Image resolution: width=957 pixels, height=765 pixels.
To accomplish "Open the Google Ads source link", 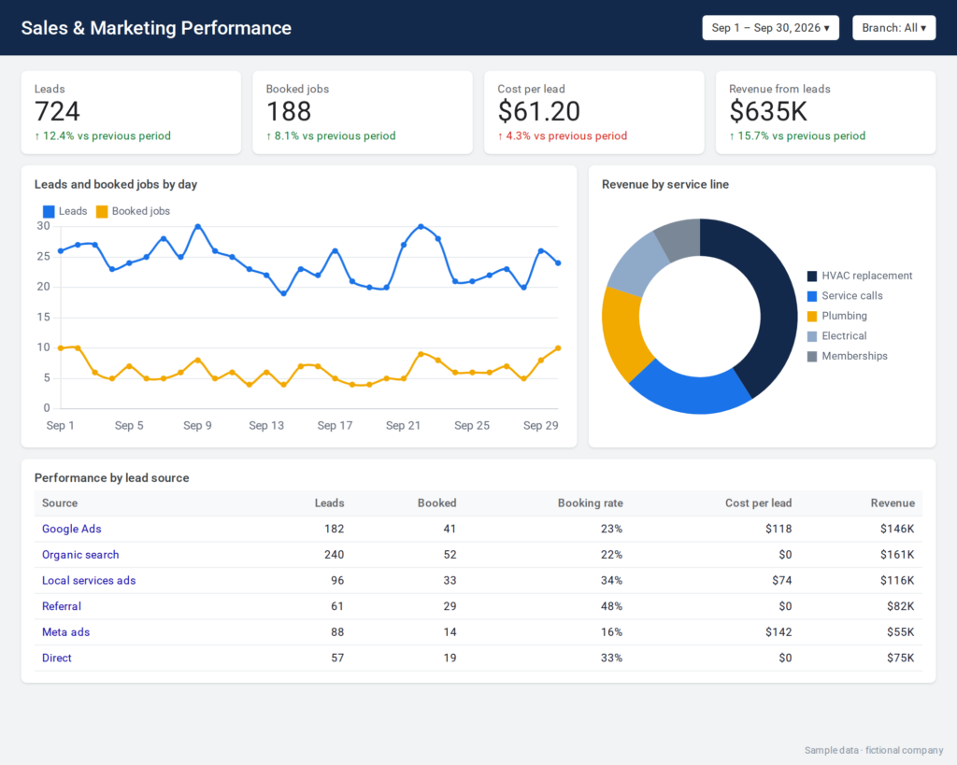I will (x=71, y=529).
